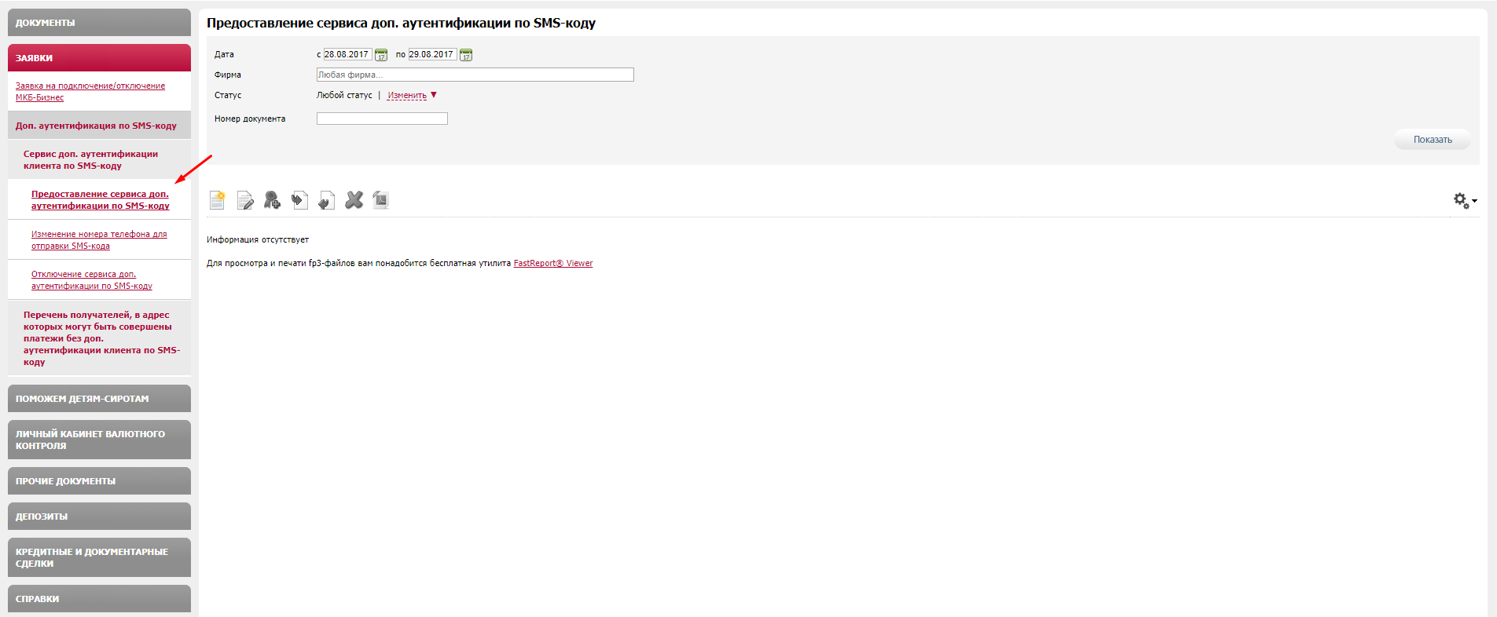Click the edit document pencil icon

[245, 200]
